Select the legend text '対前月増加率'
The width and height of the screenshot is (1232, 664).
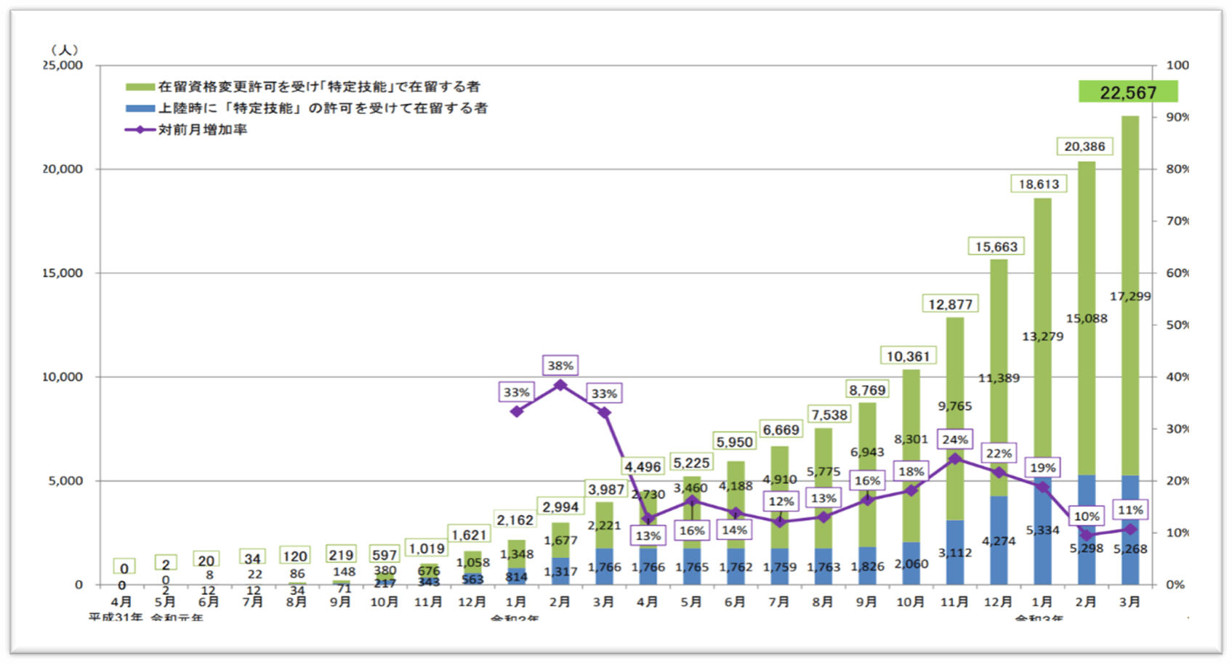tap(203, 130)
